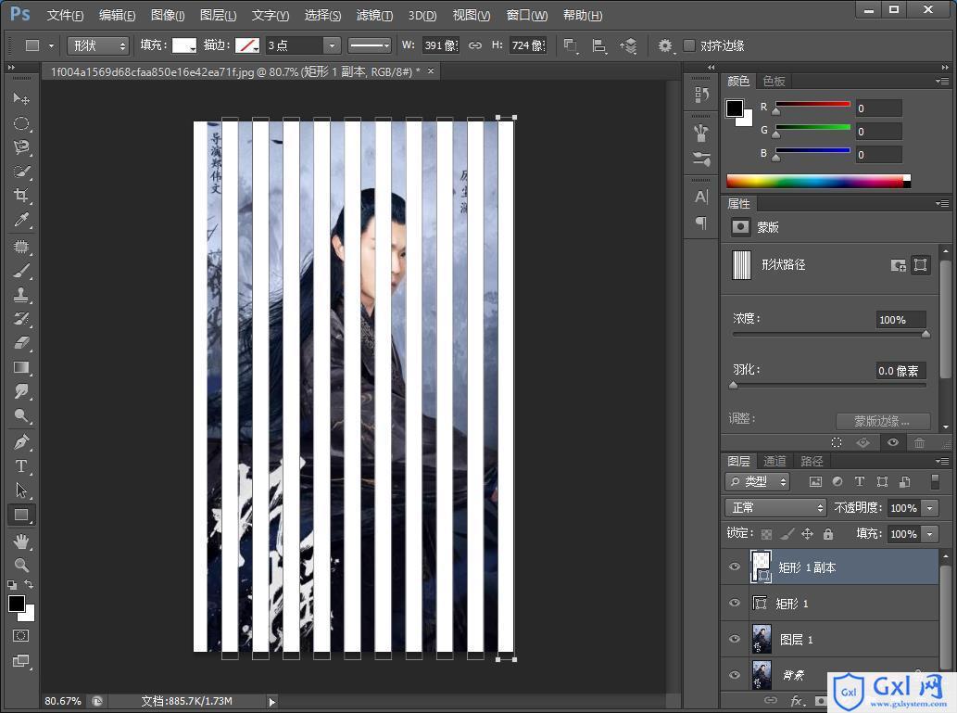Activate the Hand tool
The image size is (957, 713).
click(21, 541)
